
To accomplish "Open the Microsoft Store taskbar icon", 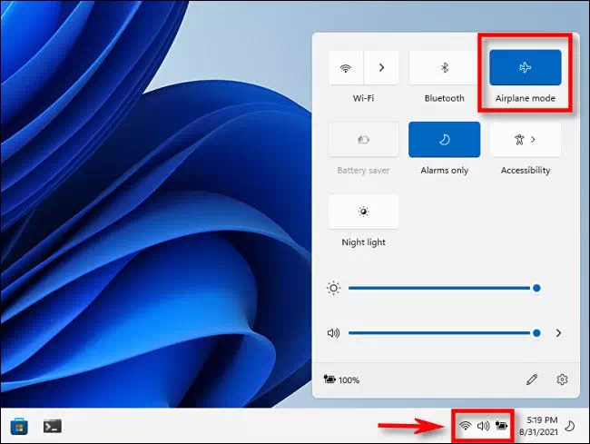I will click(19, 426).
